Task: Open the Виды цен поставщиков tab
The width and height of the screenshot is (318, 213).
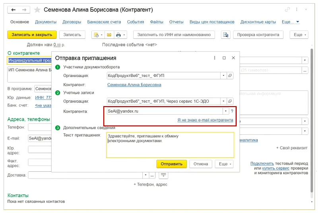Action: click(212, 22)
